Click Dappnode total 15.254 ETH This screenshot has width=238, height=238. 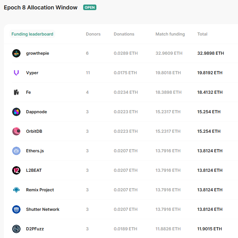[209, 112]
